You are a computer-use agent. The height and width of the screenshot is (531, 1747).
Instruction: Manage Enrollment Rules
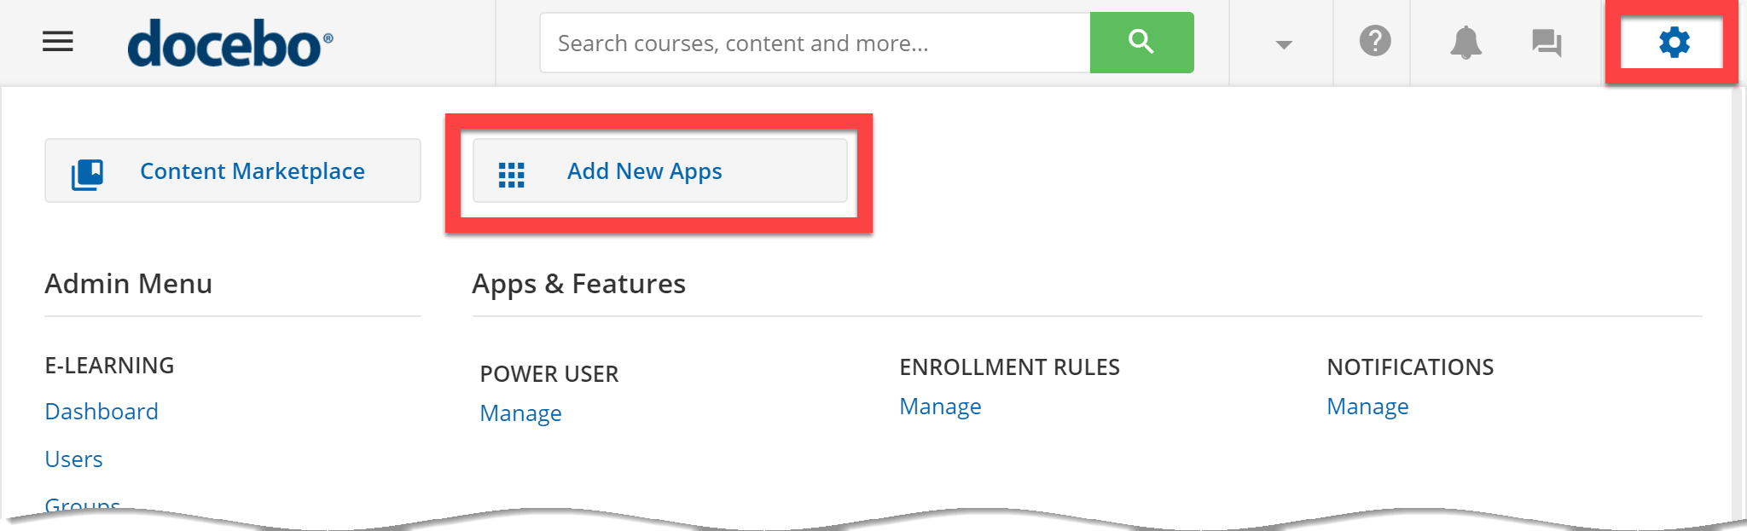pyautogui.click(x=940, y=407)
